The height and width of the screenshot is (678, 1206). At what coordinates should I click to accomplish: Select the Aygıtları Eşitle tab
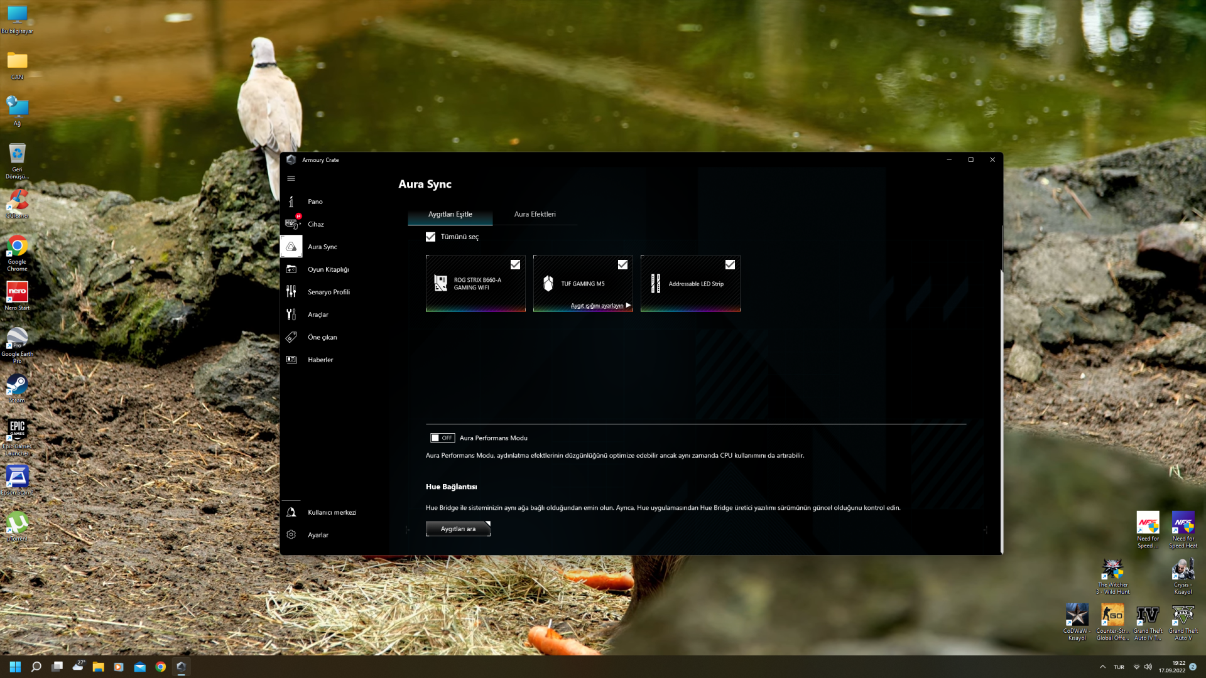click(450, 214)
